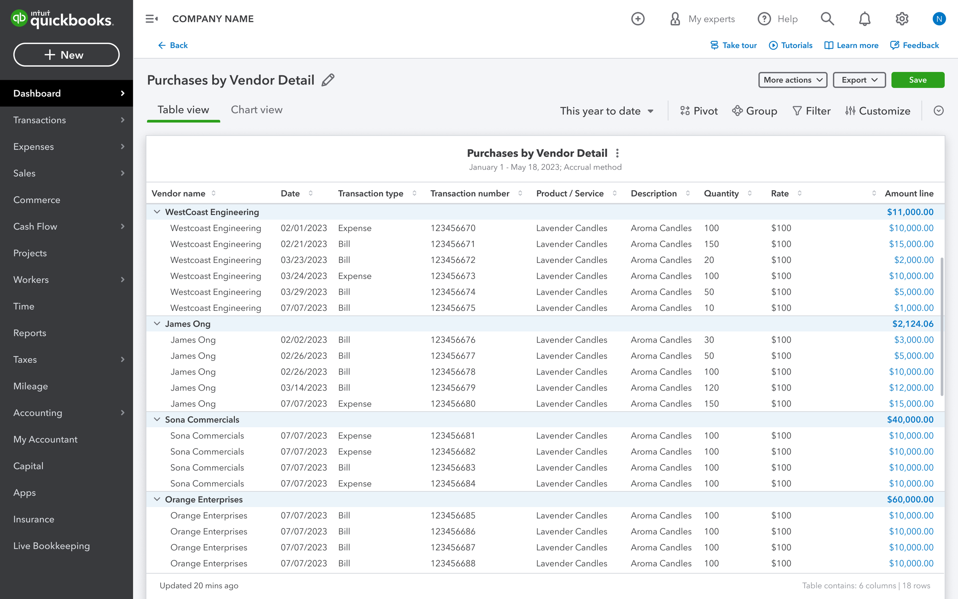Sort by Rate column

point(800,193)
